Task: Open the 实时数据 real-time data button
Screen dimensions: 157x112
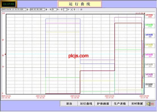Action: (x=137, y=103)
